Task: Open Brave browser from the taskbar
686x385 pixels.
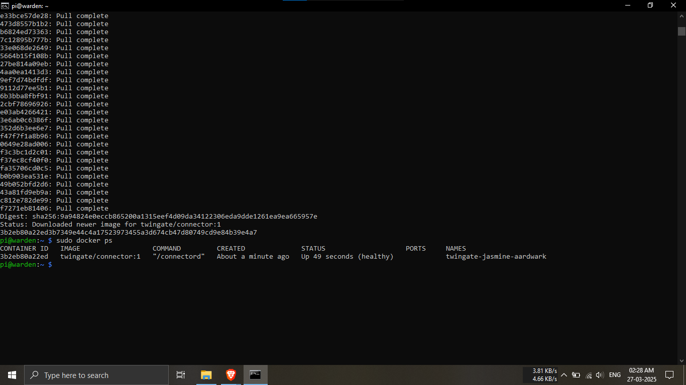Action: pyautogui.click(x=231, y=375)
